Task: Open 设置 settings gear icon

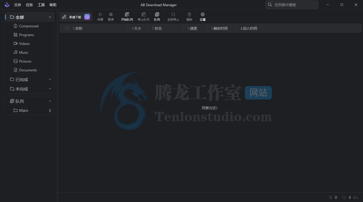Action: (x=203, y=14)
